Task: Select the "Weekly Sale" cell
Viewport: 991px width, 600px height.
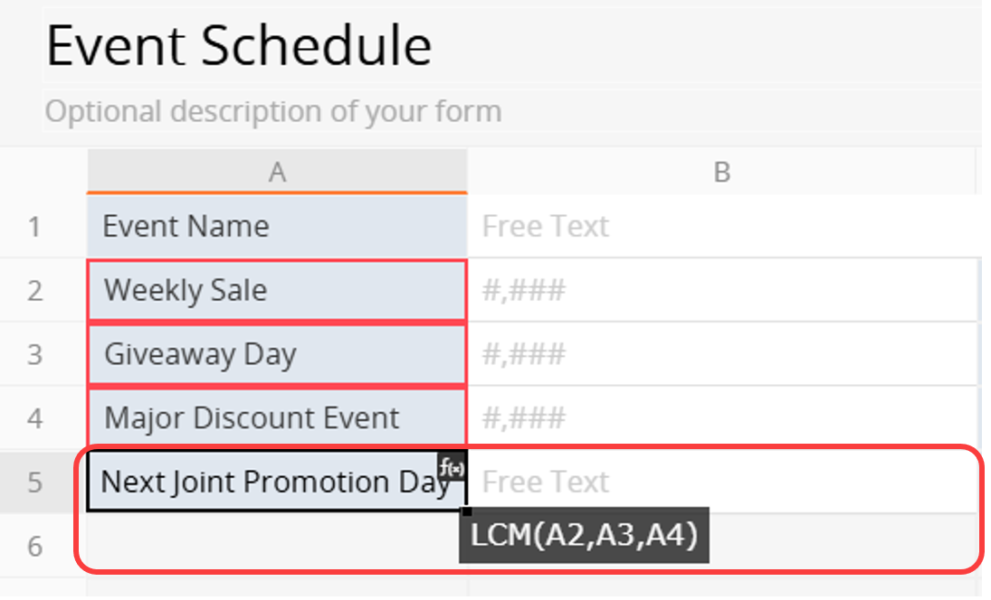Action: pyautogui.click(x=277, y=290)
